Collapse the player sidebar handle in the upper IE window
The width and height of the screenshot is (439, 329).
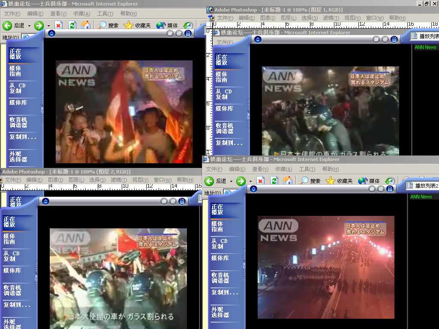click(x=42, y=108)
